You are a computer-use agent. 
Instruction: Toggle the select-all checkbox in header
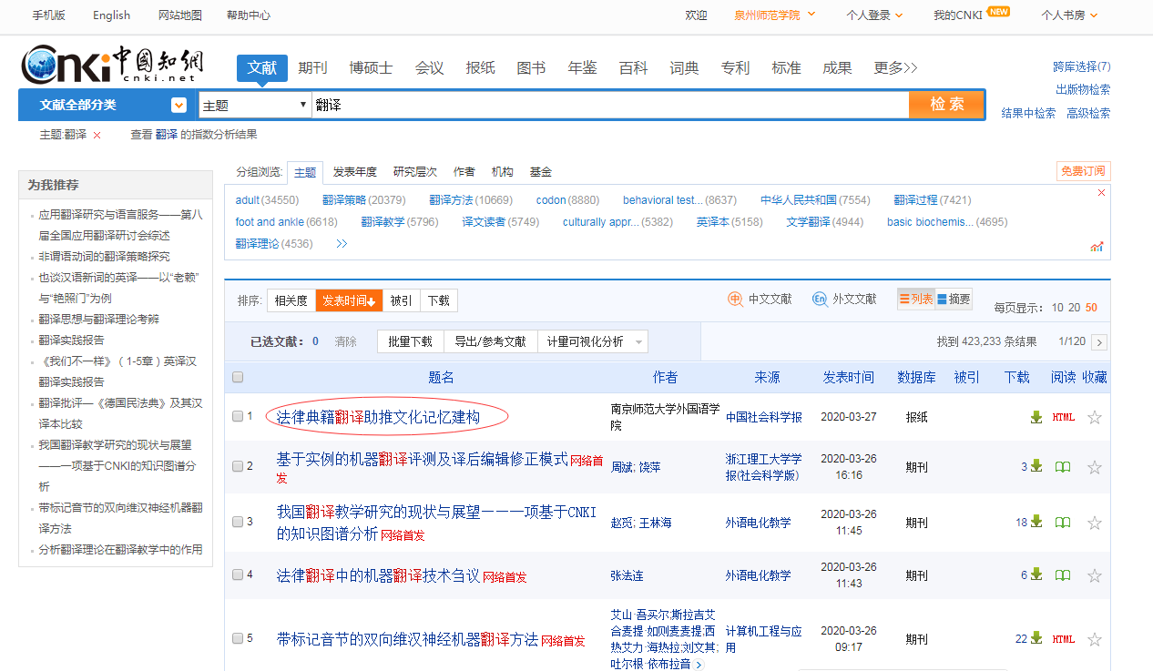point(238,377)
